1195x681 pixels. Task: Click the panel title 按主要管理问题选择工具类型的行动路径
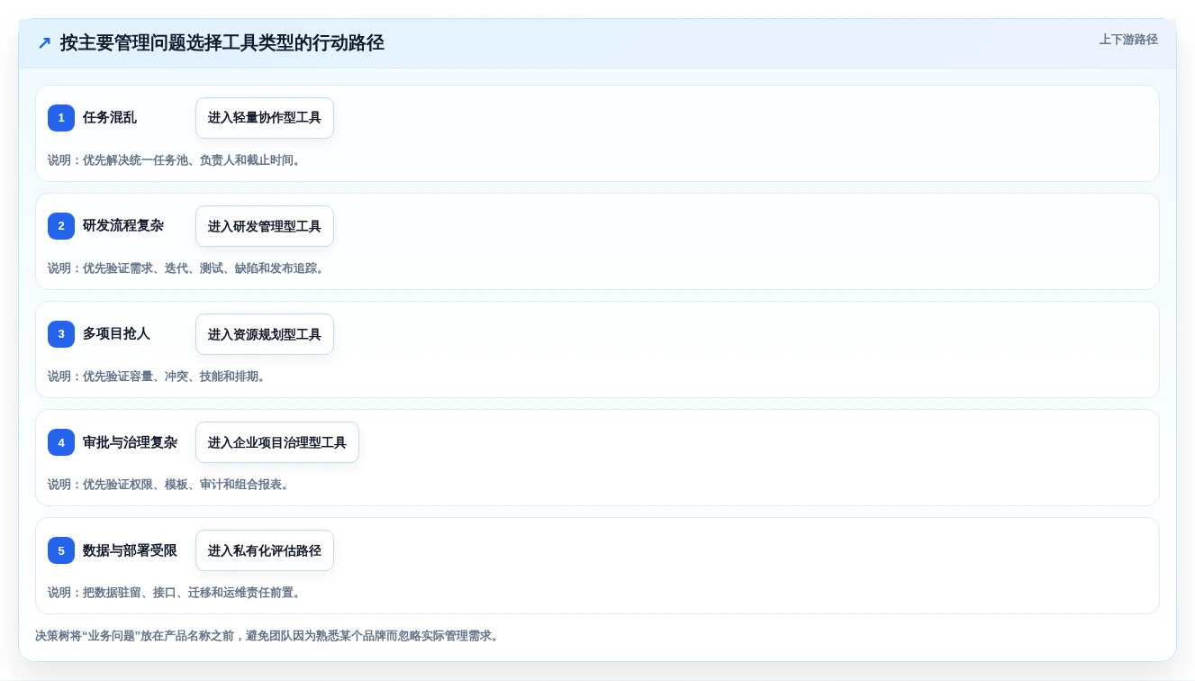point(222,42)
